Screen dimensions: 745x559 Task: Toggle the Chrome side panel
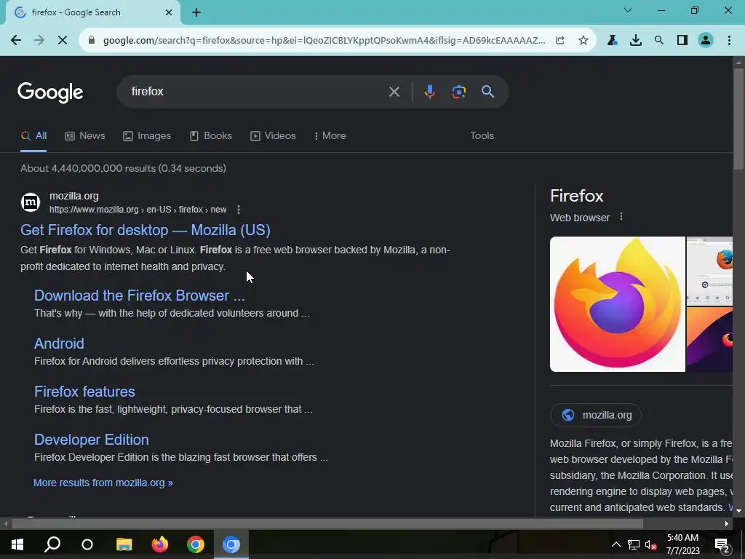coord(682,41)
